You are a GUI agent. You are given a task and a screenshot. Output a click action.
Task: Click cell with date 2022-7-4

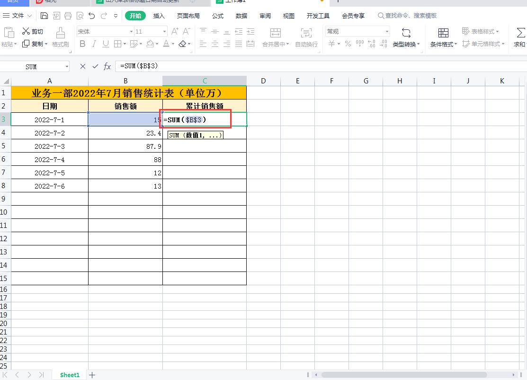click(50, 159)
